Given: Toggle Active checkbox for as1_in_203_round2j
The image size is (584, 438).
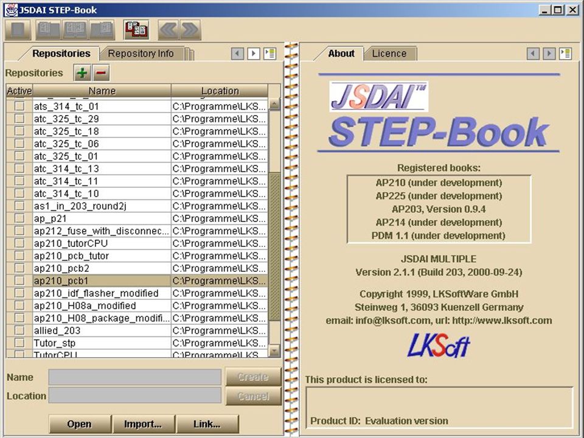Looking at the screenshot, I should [x=19, y=206].
